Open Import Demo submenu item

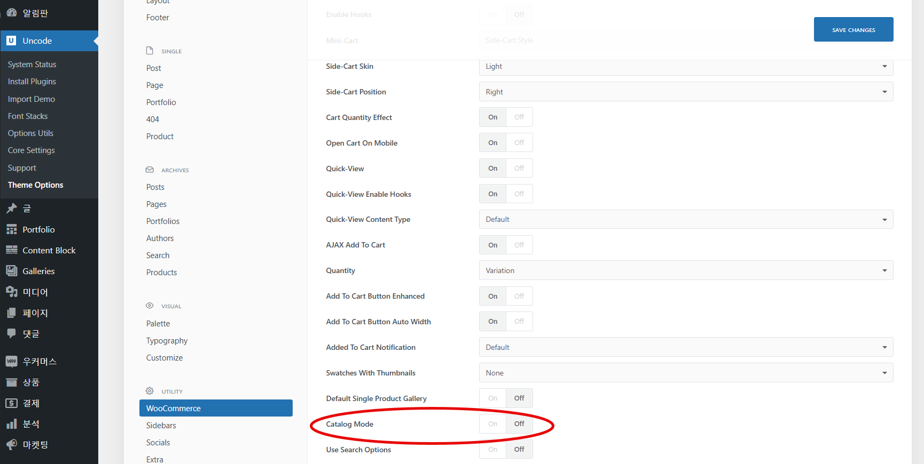click(32, 99)
